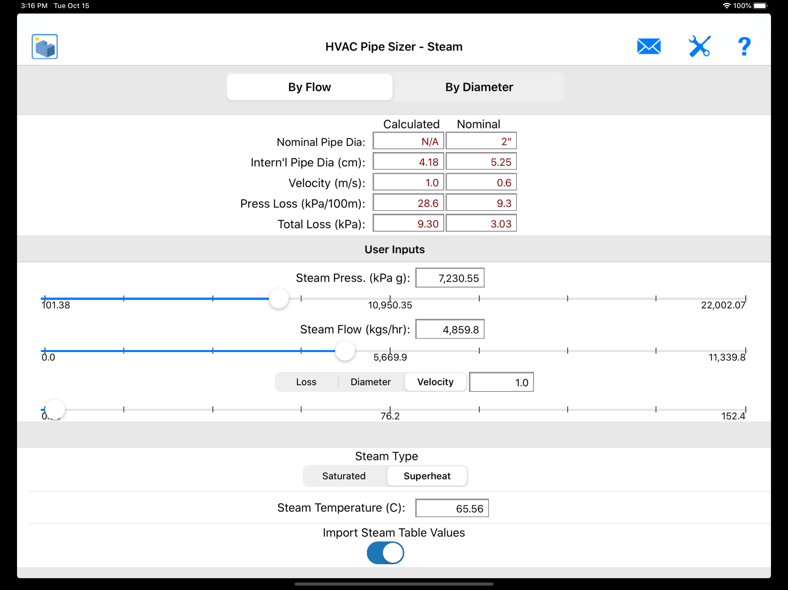Select calculated total loss 9.30
This screenshot has width=788, height=590.
pyautogui.click(x=408, y=224)
